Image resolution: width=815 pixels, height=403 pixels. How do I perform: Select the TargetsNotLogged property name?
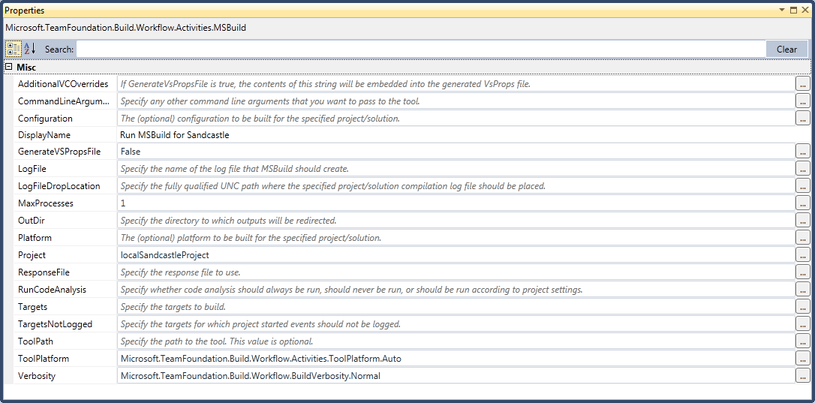[55, 324]
